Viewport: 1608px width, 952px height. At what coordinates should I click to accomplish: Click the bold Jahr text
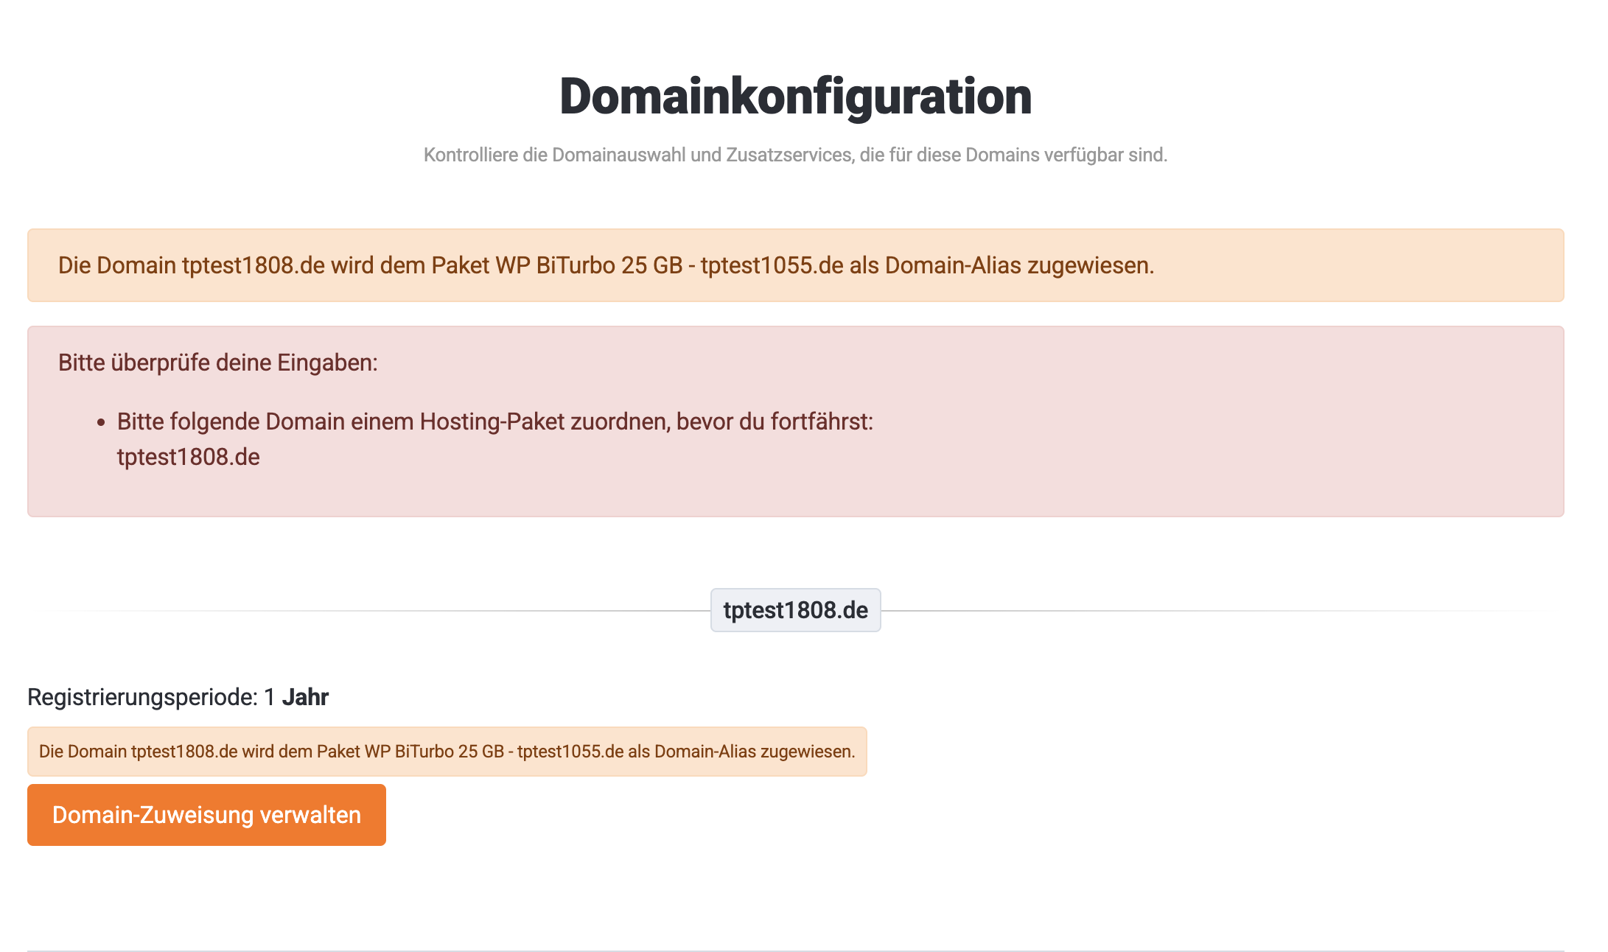305,697
